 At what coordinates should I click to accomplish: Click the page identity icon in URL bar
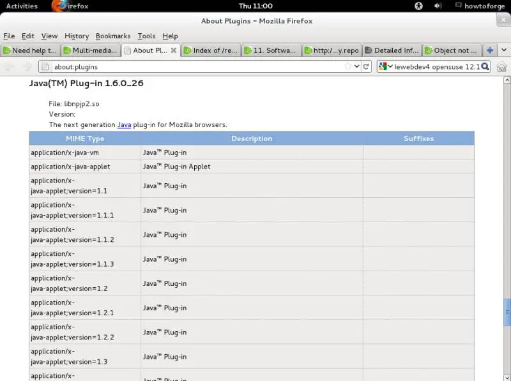click(x=45, y=67)
